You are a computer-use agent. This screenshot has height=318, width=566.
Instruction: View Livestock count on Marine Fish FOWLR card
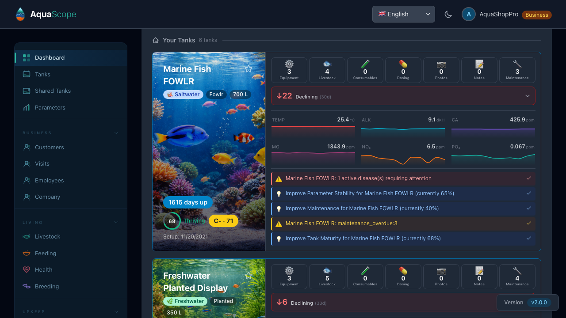[327, 70]
